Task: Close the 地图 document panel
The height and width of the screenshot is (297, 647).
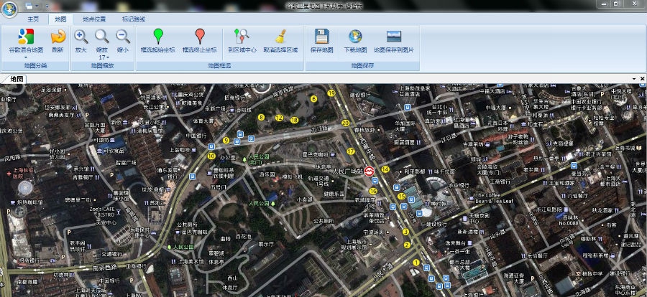Action: click(643, 79)
